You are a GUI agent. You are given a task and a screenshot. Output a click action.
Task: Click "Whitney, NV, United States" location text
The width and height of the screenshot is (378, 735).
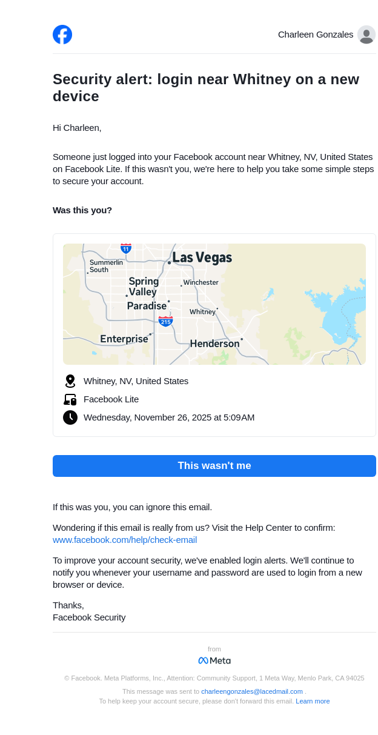136,381
